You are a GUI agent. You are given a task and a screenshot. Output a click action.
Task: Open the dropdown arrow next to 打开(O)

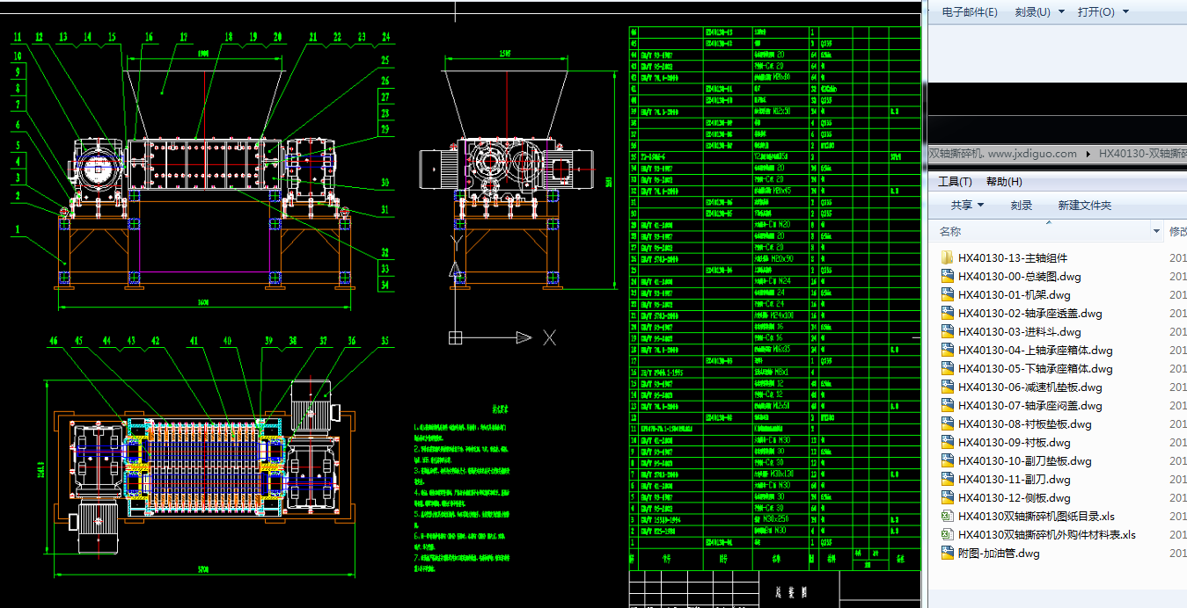click(1125, 12)
